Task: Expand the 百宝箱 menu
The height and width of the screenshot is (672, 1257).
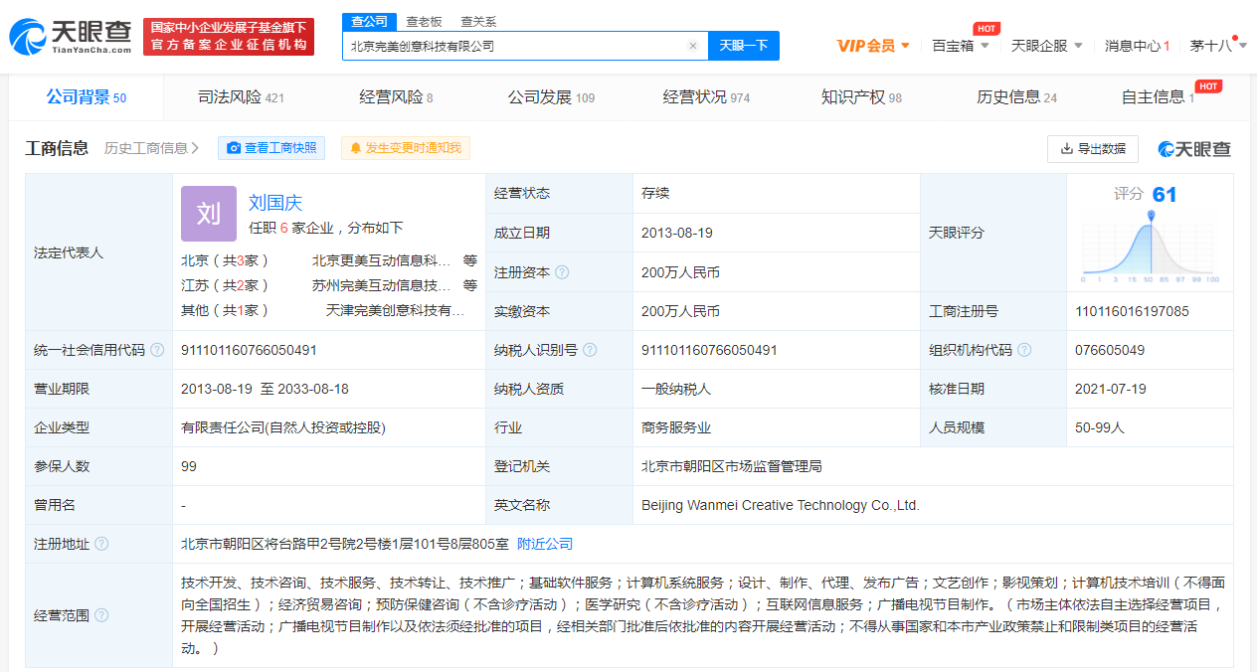Action: pyautogui.click(x=961, y=46)
